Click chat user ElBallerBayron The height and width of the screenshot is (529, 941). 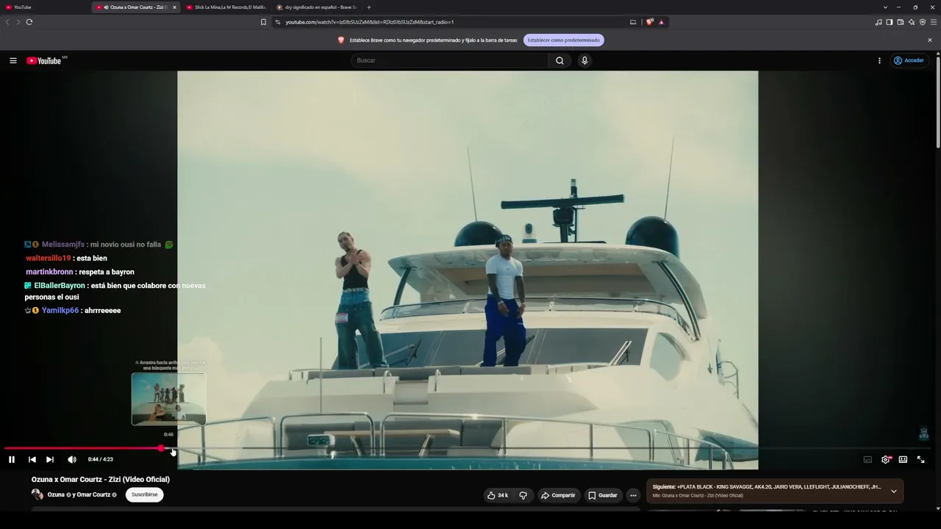point(60,286)
